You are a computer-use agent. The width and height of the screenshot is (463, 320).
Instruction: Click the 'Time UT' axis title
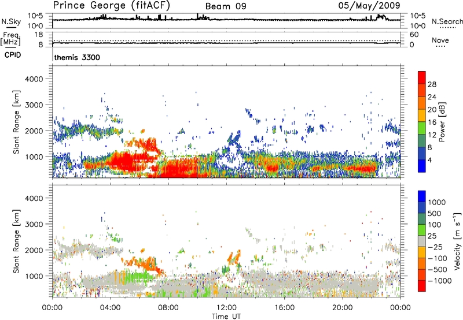226,317
